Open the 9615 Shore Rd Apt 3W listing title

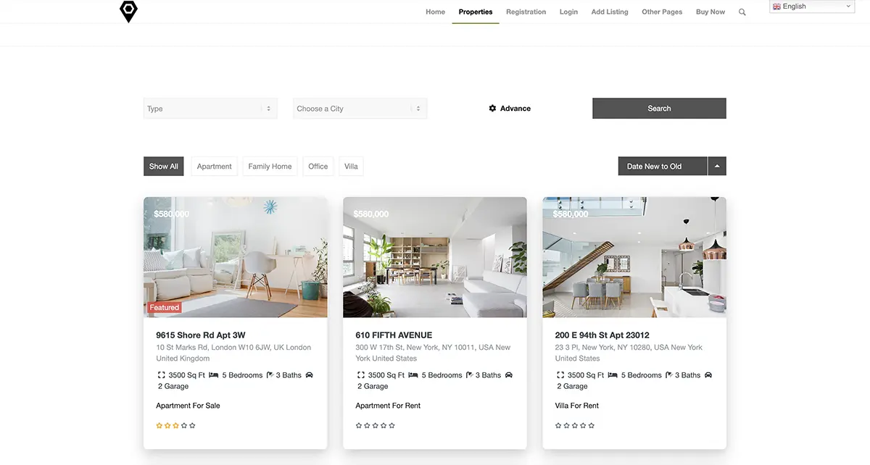(201, 335)
